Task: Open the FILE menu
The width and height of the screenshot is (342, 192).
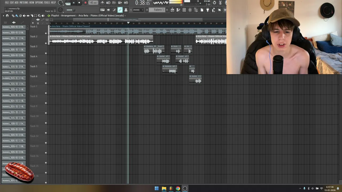Action: (7, 3)
